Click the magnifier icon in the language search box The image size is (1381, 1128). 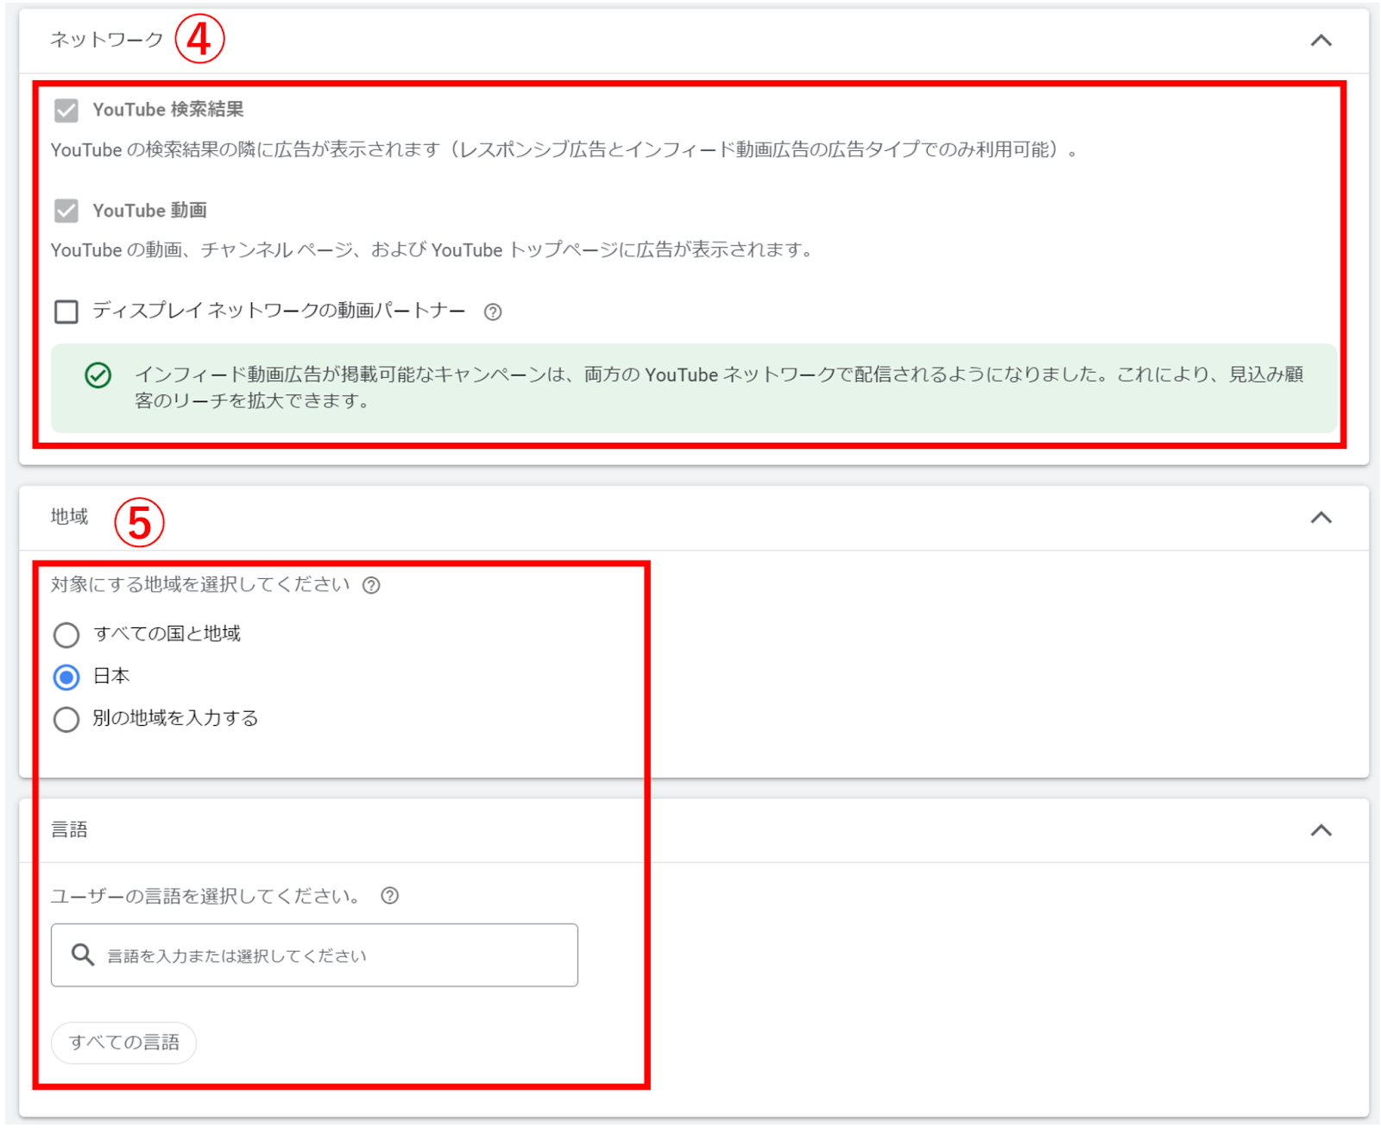83,955
